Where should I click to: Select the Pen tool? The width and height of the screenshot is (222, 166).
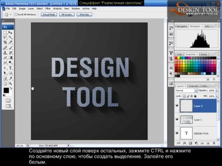point(5,68)
